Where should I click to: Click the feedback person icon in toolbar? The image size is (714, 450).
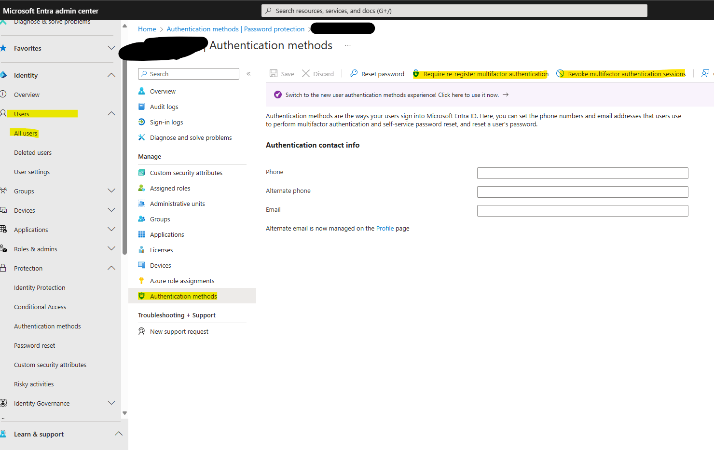(705, 73)
